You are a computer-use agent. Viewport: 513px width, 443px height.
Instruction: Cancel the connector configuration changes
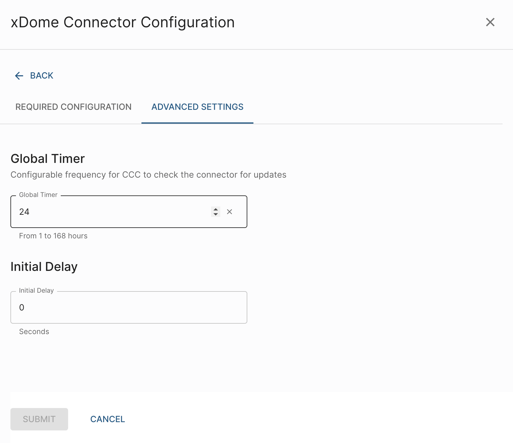[x=107, y=419]
